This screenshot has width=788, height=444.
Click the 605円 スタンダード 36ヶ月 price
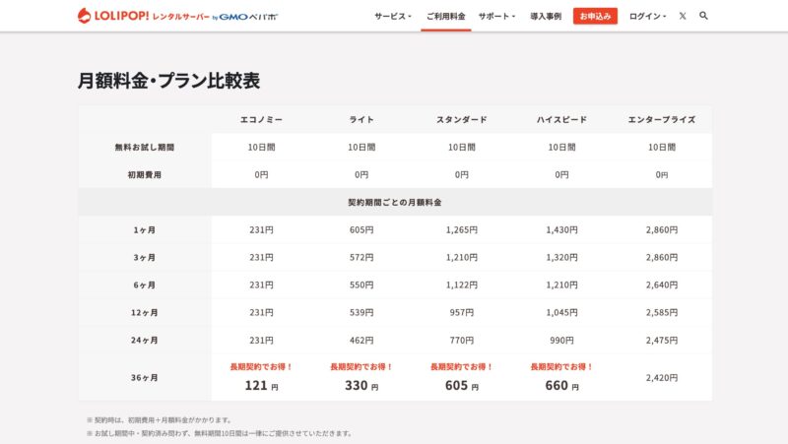[x=461, y=385]
